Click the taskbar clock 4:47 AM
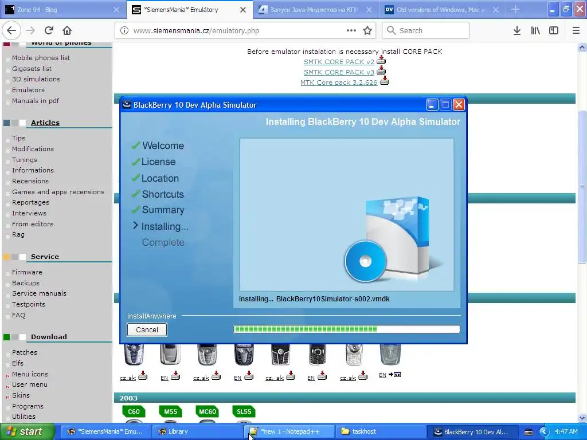The image size is (587, 440). point(566,432)
